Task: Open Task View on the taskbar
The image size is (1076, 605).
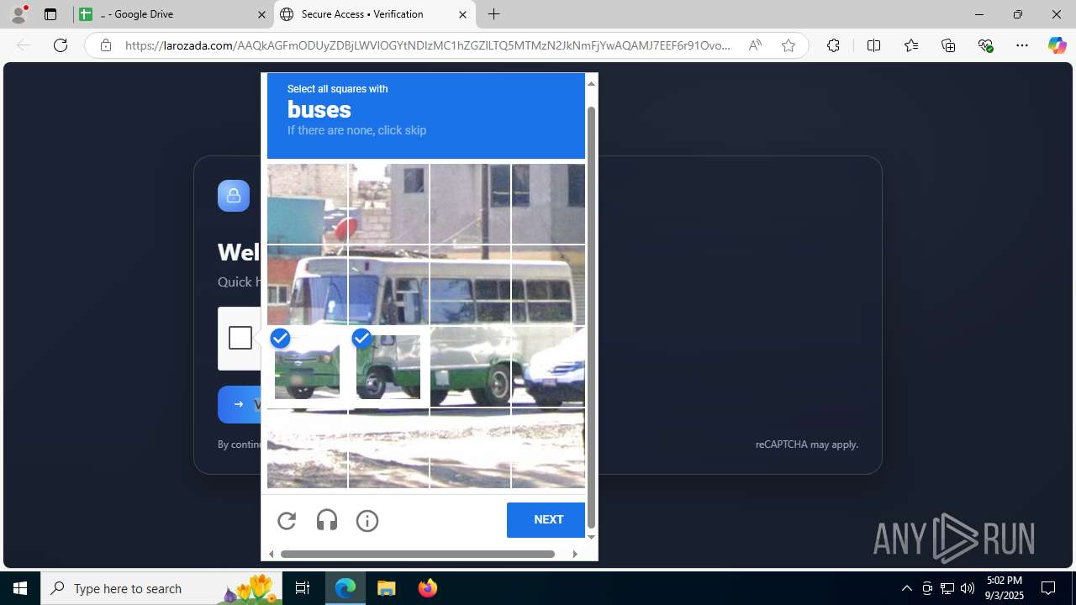Action: click(x=303, y=588)
